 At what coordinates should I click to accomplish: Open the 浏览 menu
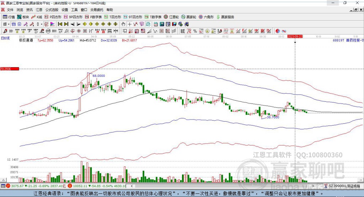pyautogui.click(x=20, y=10)
